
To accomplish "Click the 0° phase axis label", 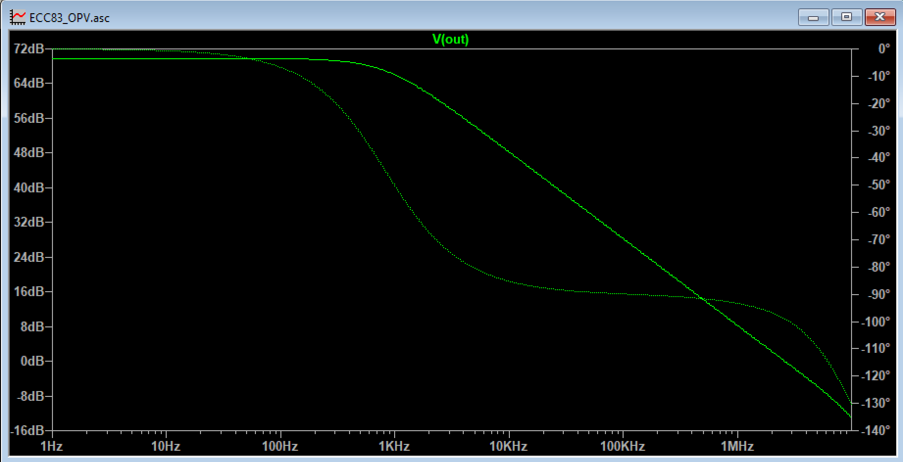I will pyautogui.click(x=884, y=49).
